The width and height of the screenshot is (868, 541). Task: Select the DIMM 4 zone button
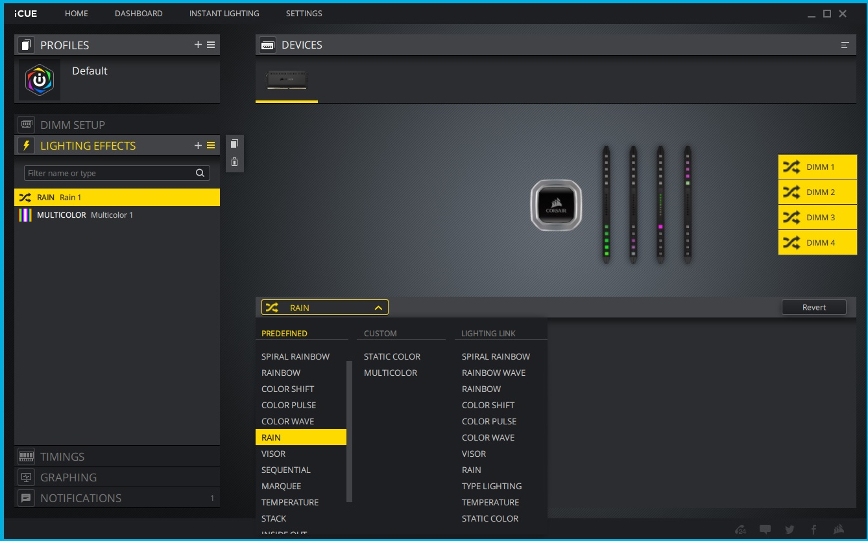817,243
